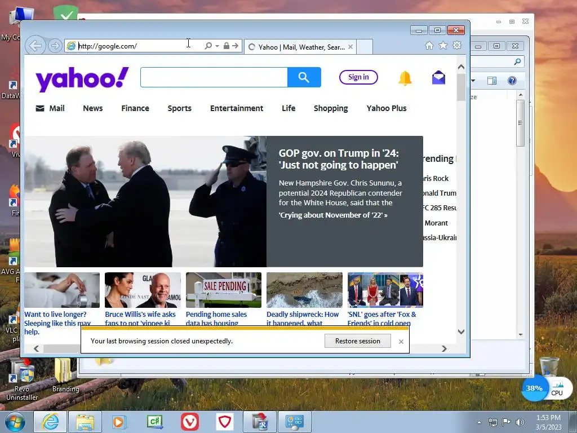This screenshot has width=577, height=433.
Task: Open Favorites star icon
Action: tap(443, 45)
